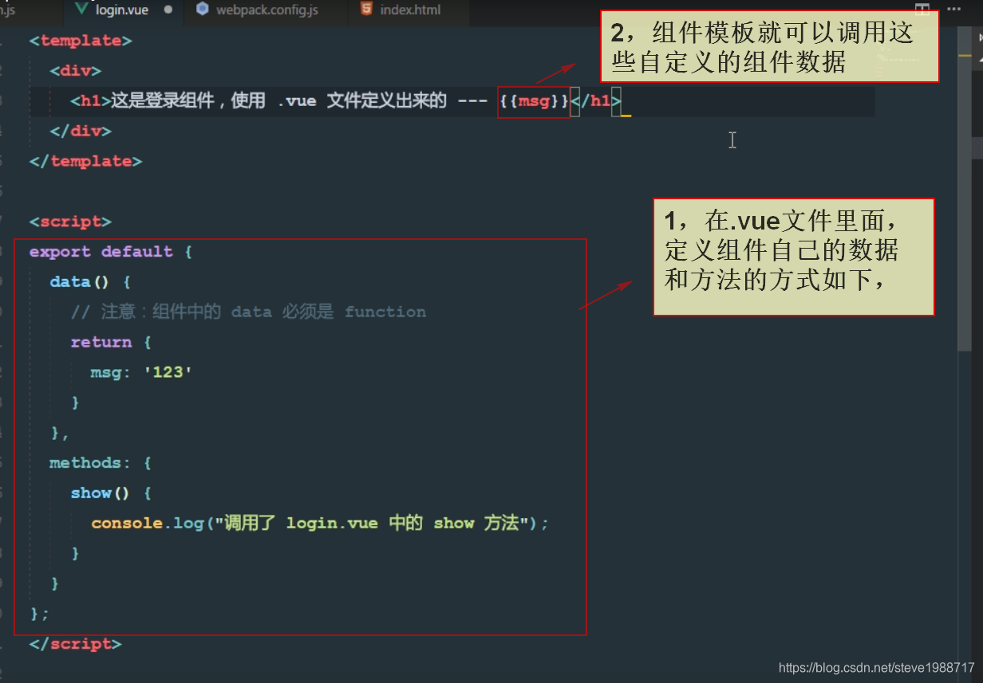The image size is (983, 683).
Task: Click the opening <h1> tag
Action: [90, 101]
